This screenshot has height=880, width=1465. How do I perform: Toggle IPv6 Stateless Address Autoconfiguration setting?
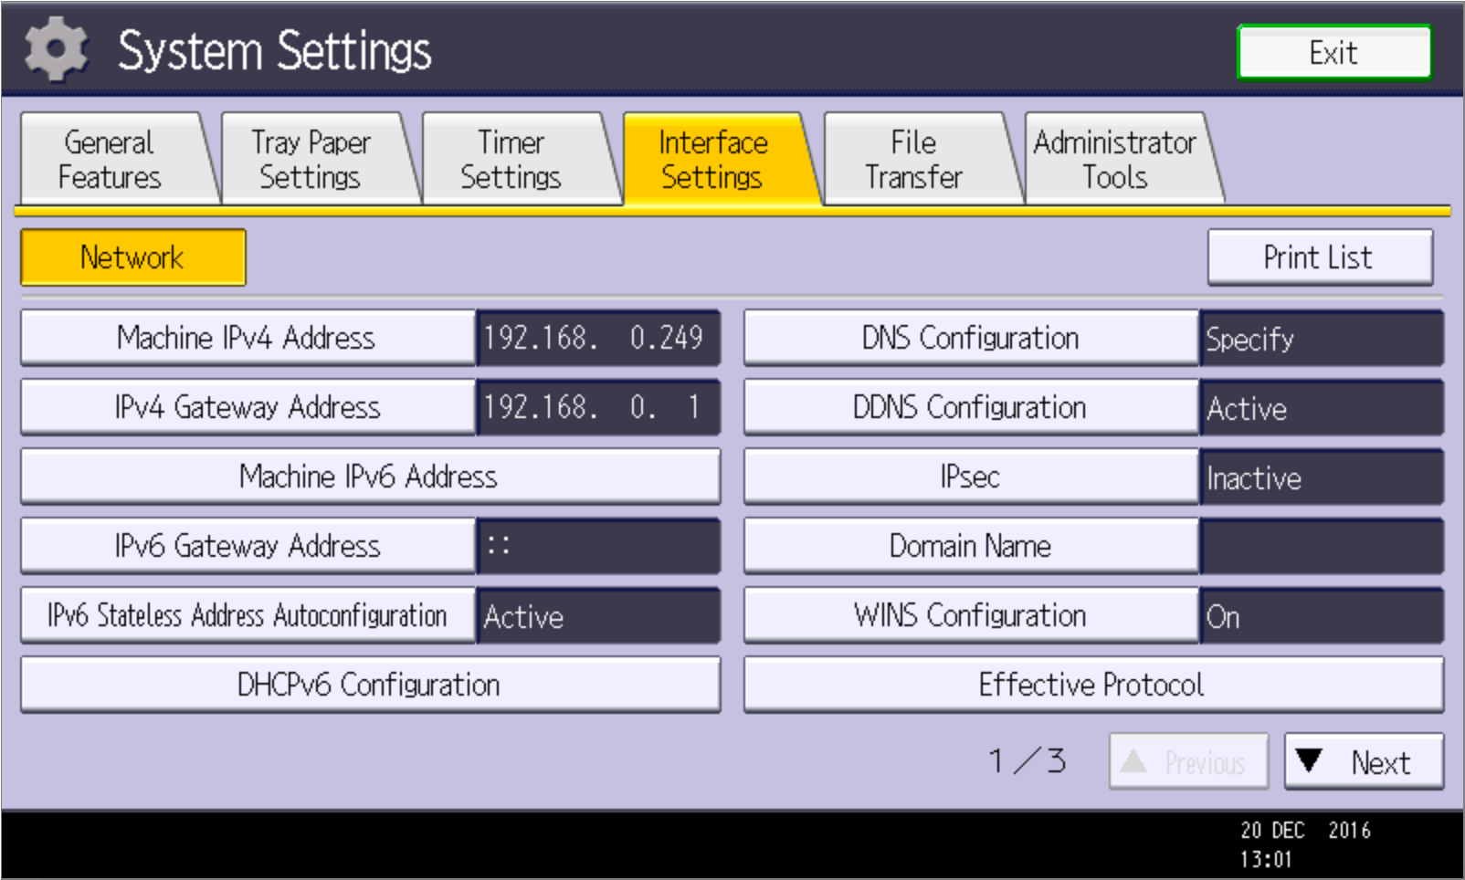click(x=247, y=615)
